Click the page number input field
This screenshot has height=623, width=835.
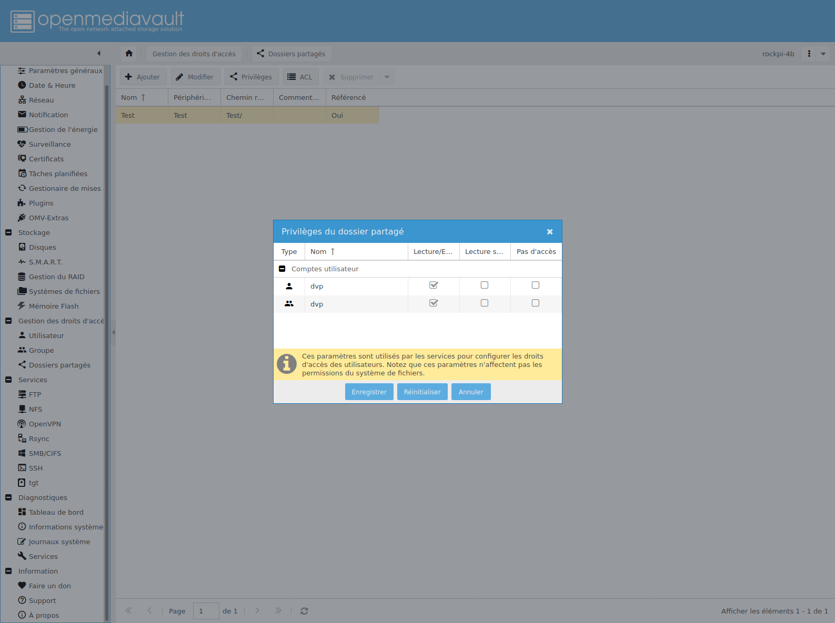[x=206, y=611]
